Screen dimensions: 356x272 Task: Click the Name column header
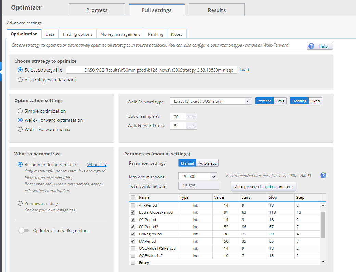click(x=157, y=197)
